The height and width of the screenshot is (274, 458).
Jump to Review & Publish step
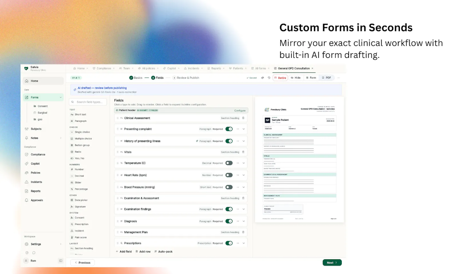pyautogui.click(x=186, y=78)
